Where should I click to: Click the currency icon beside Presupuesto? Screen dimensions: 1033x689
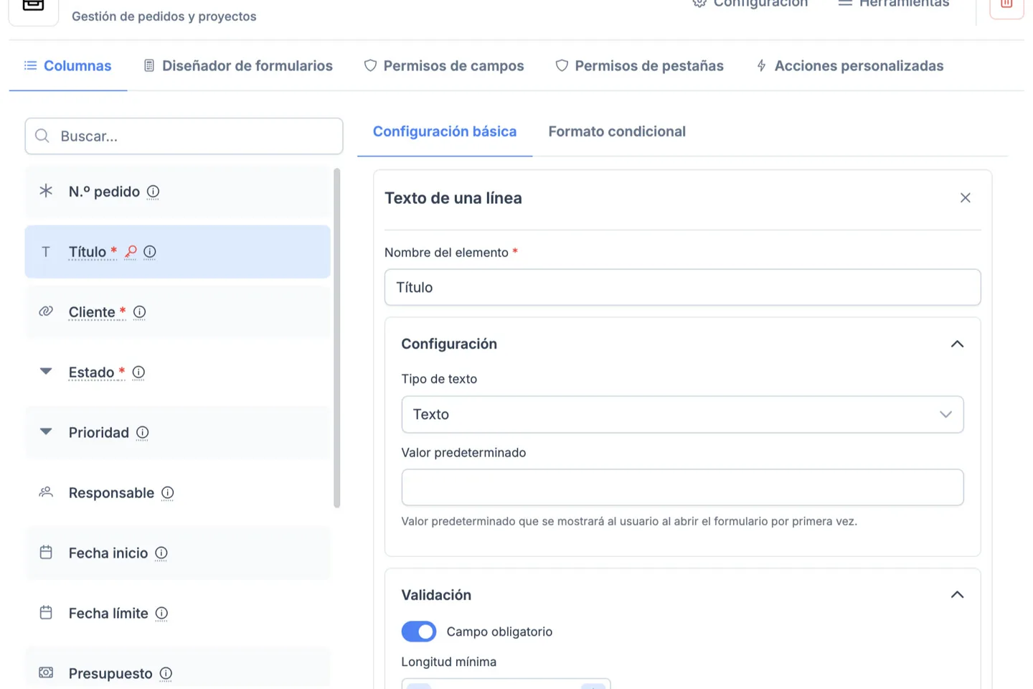[x=45, y=672]
